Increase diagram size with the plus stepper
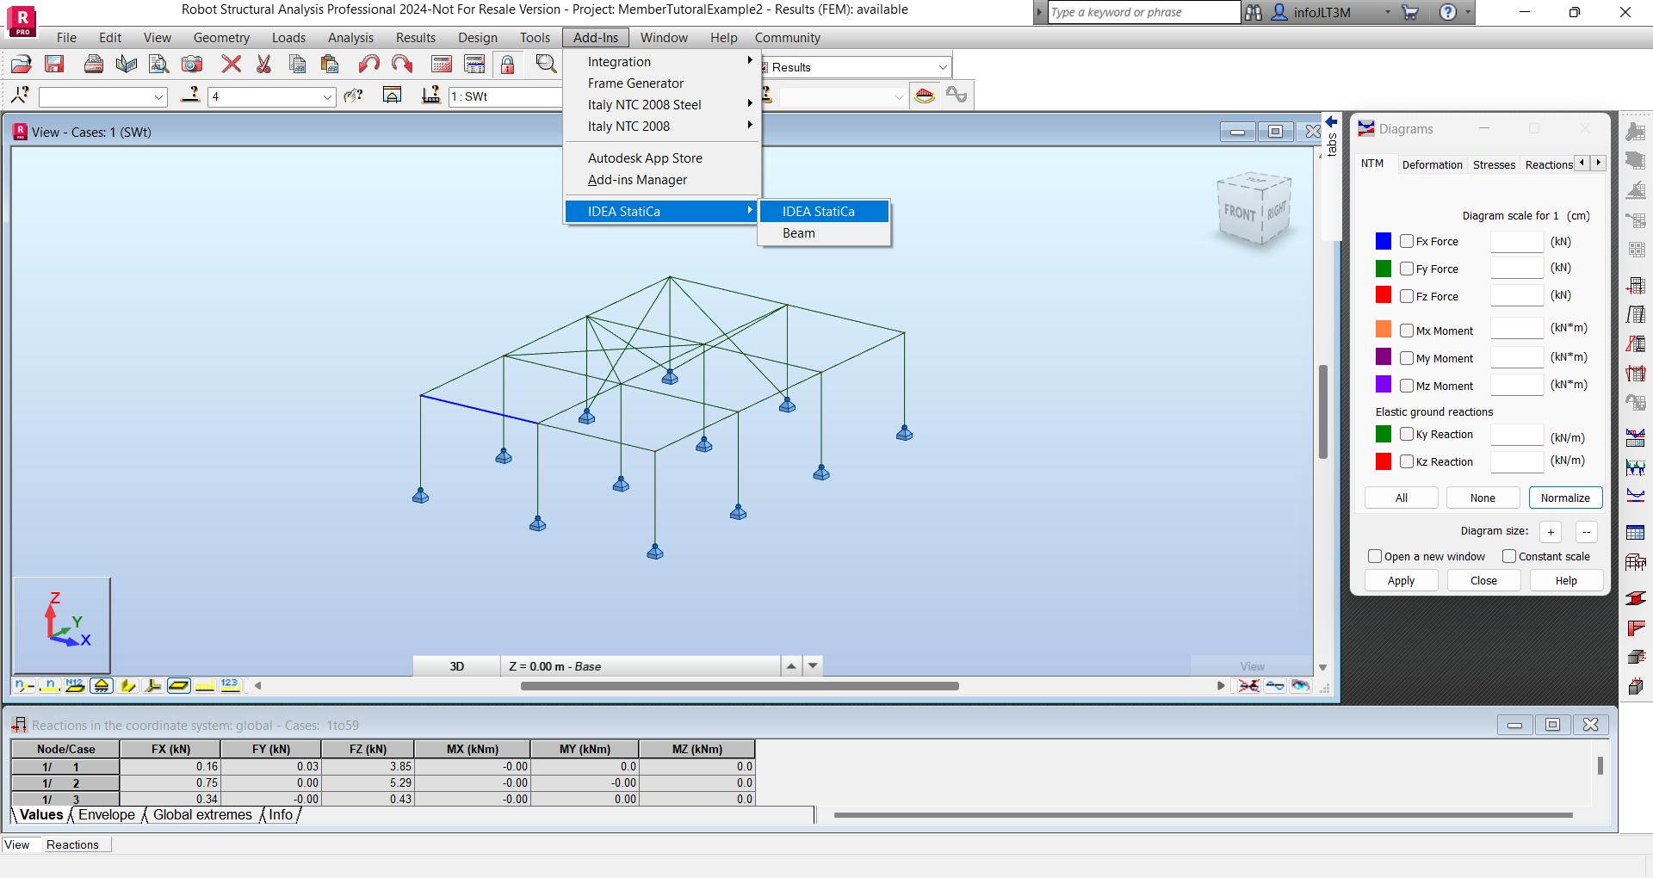The width and height of the screenshot is (1653, 878). pyautogui.click(x=1551, y=531)
